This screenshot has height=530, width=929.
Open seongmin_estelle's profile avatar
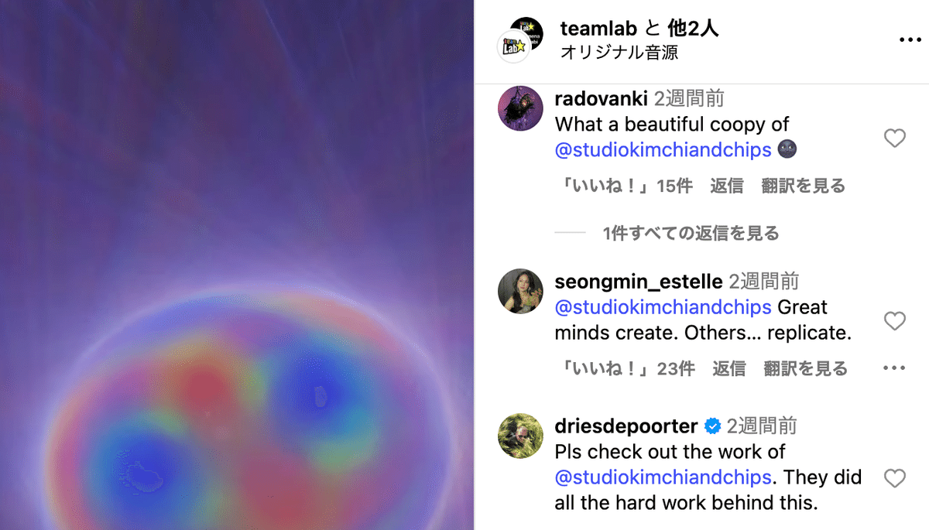pyautogui.click(x=519, y=291)
